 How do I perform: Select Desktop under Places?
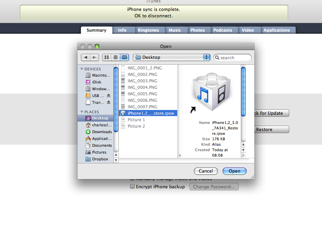(x=96, y=118)
